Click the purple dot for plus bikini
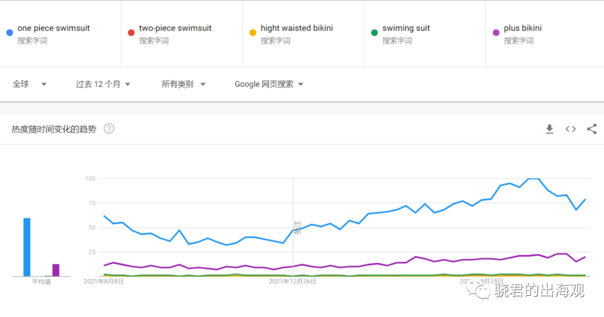This screenshot has height=317, width=604. pos(496,33)
